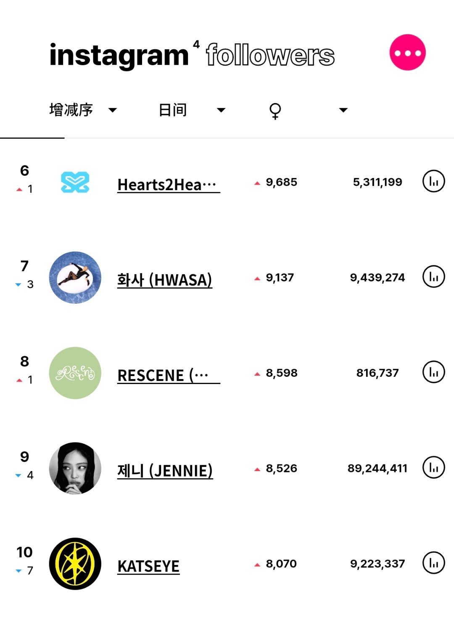Viewport: 454px width, 623px height.
Task: Click HWASA's profile thumbnail
Action: coord(75,278)
